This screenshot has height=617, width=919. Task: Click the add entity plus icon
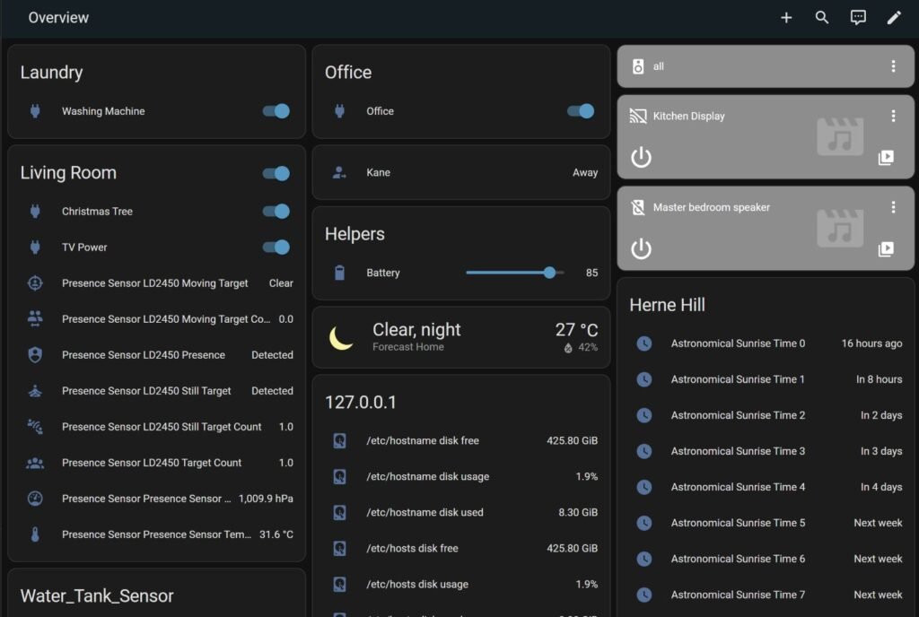pyautogui.click(x=786, y=17)
